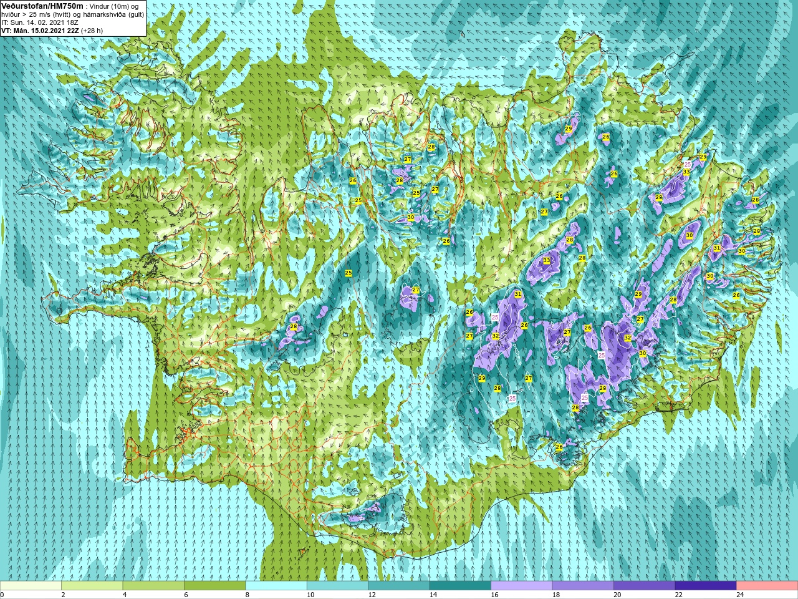Click the 8–10 m/s light cyan swatch

pyautogui.click(x=276, y=586)
